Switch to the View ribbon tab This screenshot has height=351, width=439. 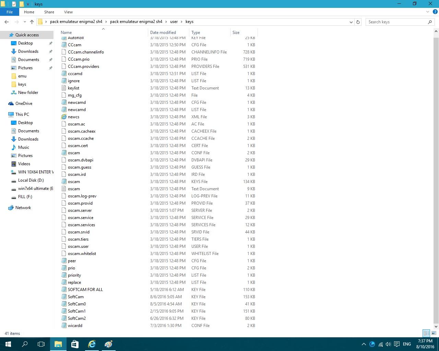click(68, 12)
